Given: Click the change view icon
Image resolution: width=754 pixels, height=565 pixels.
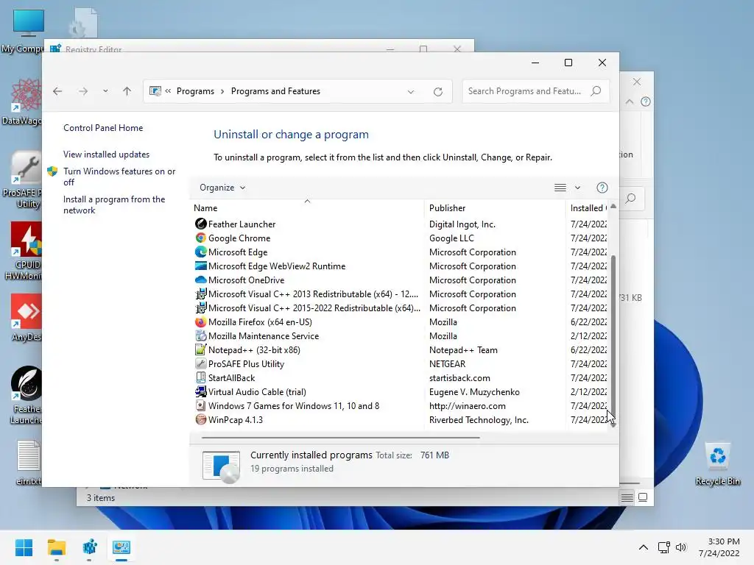Looking at the screenshot, I should [x=560, y=188].
